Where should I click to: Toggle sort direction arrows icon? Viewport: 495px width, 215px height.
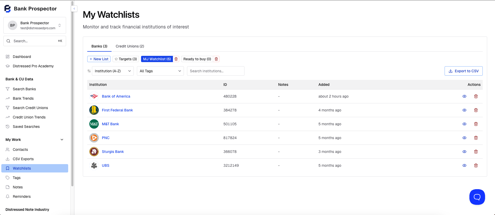click(x=89, y=71)
